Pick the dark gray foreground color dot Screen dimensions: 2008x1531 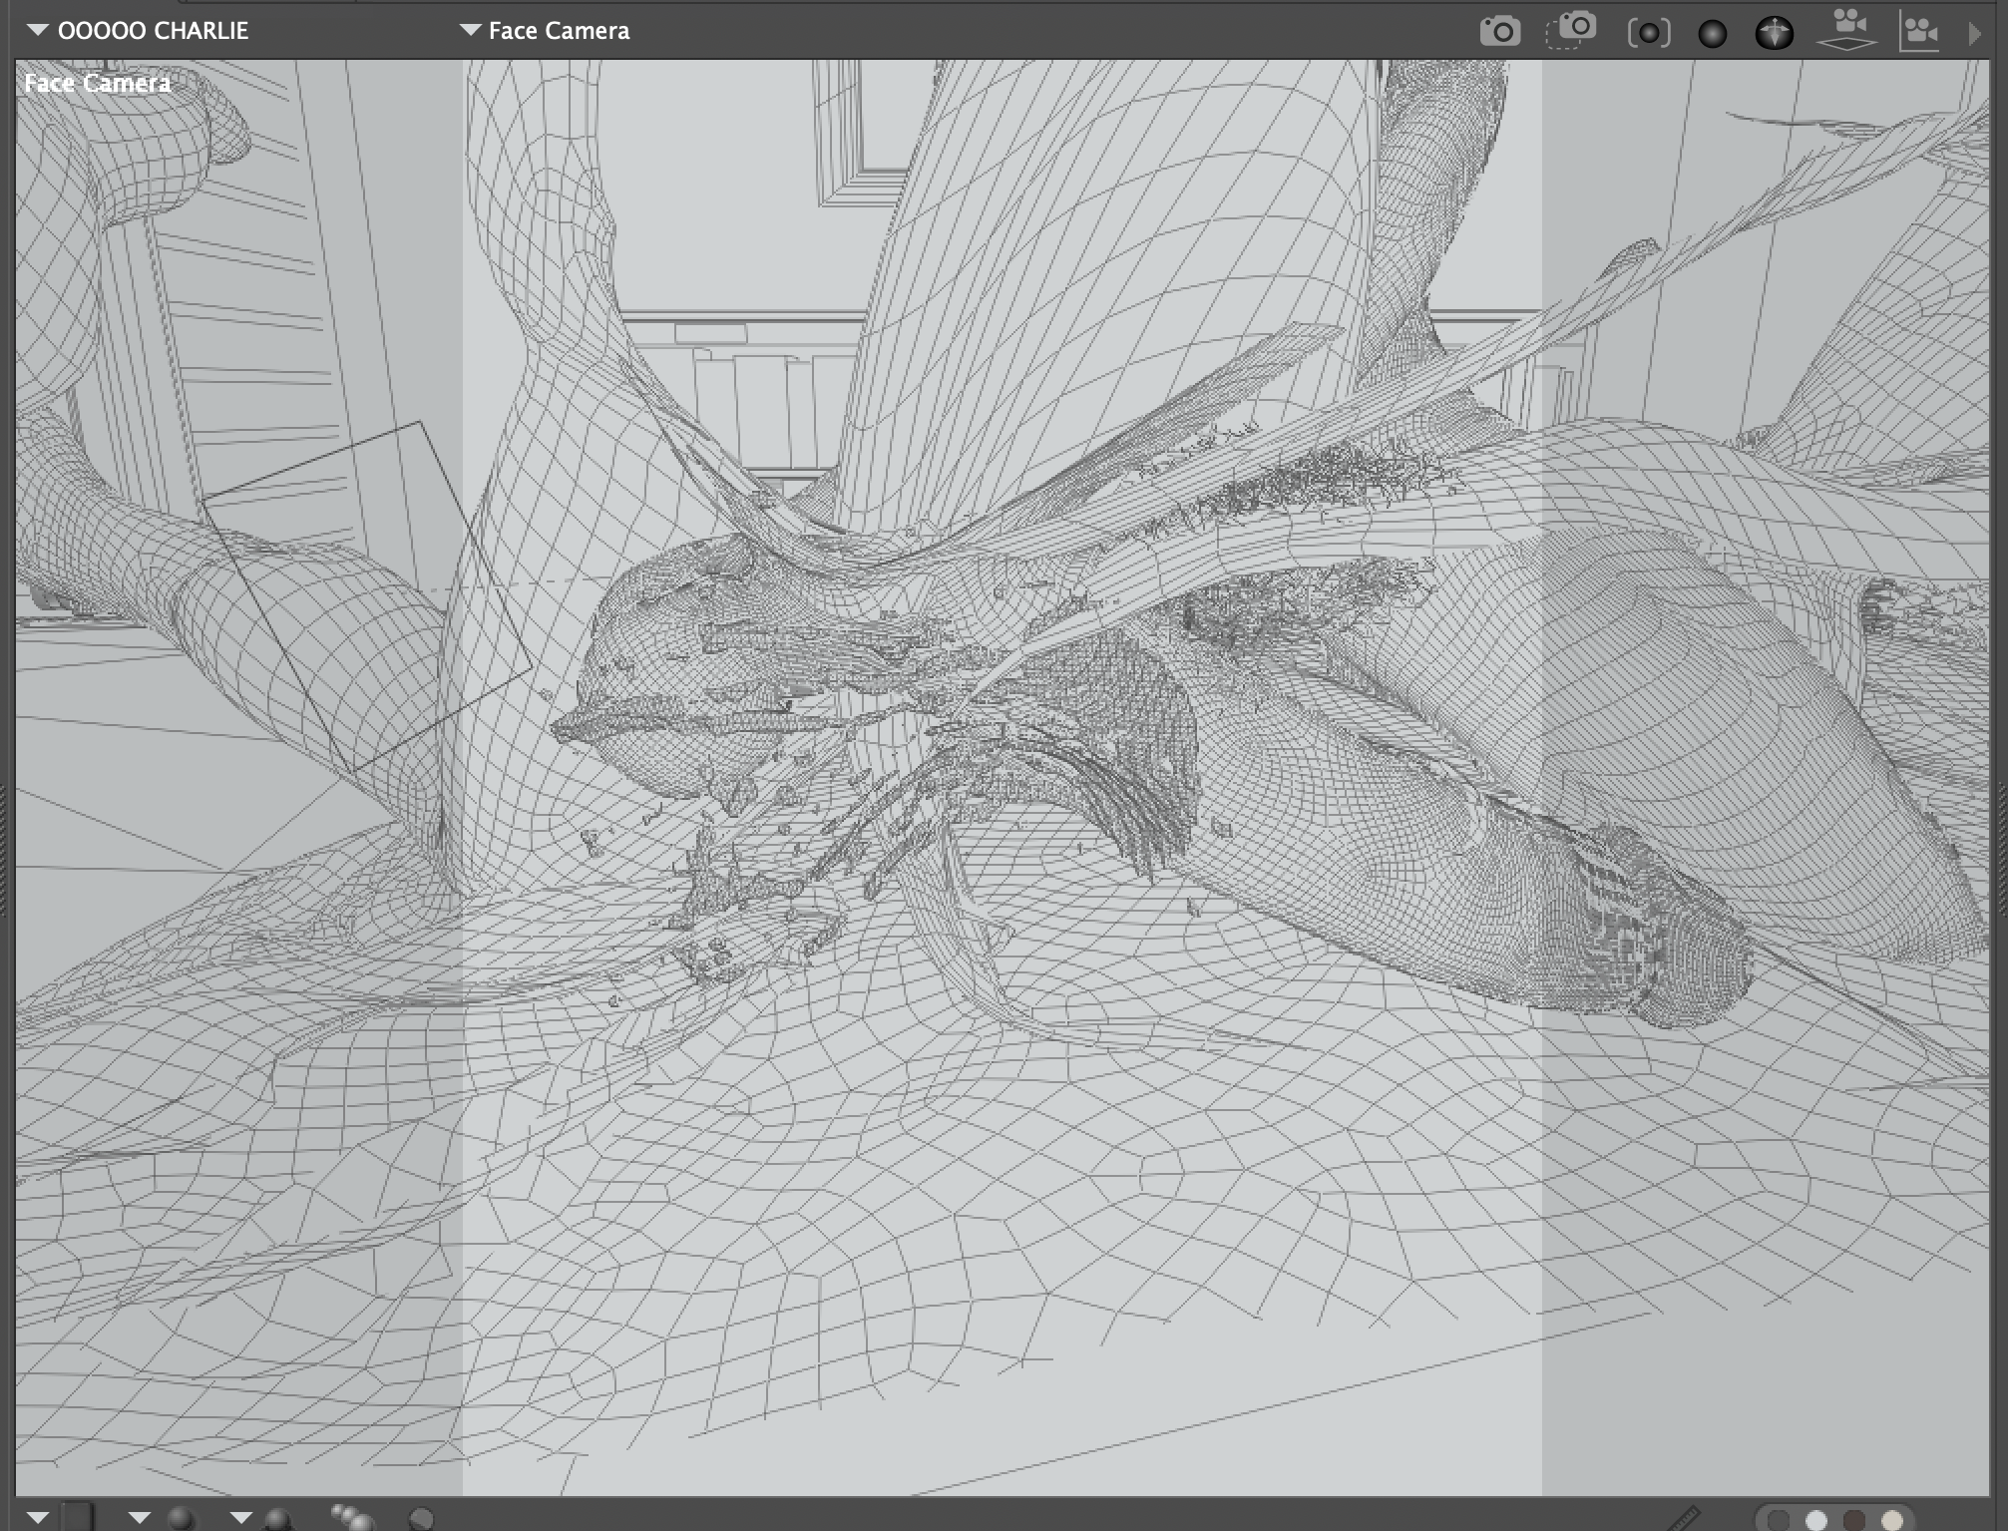point(1778,1520)
